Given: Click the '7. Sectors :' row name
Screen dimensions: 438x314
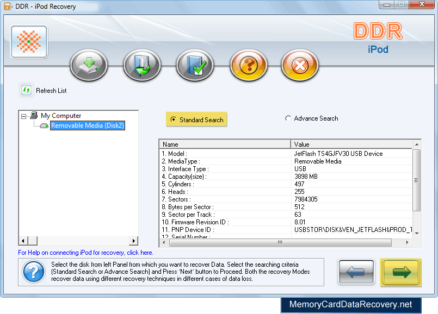Looking at the screenshot, I should [176, 199].
